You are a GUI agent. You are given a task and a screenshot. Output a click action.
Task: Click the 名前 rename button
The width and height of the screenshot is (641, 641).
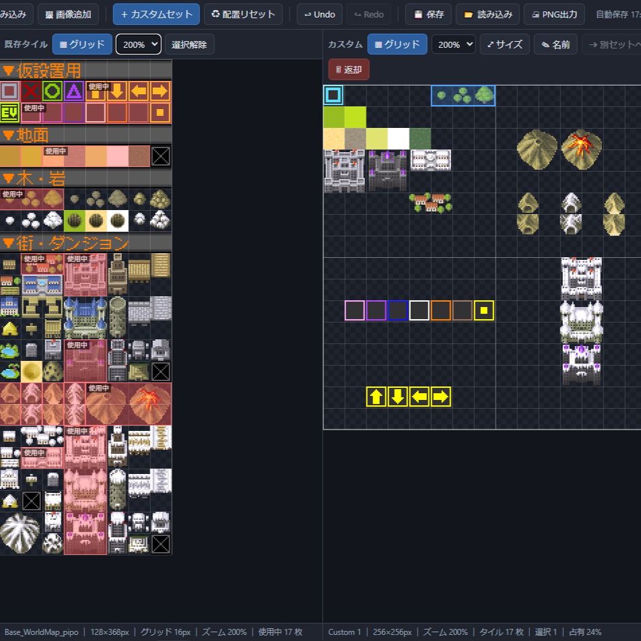point(555,44)
